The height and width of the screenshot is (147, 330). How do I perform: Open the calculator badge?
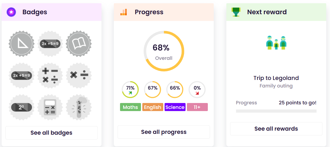point(50,107)
